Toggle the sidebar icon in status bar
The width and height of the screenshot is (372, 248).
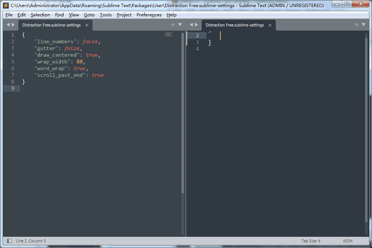9,241
